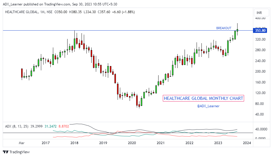Click the 200.00 price axis label
This screenshot has width=273, height=157.
[260, 71]
